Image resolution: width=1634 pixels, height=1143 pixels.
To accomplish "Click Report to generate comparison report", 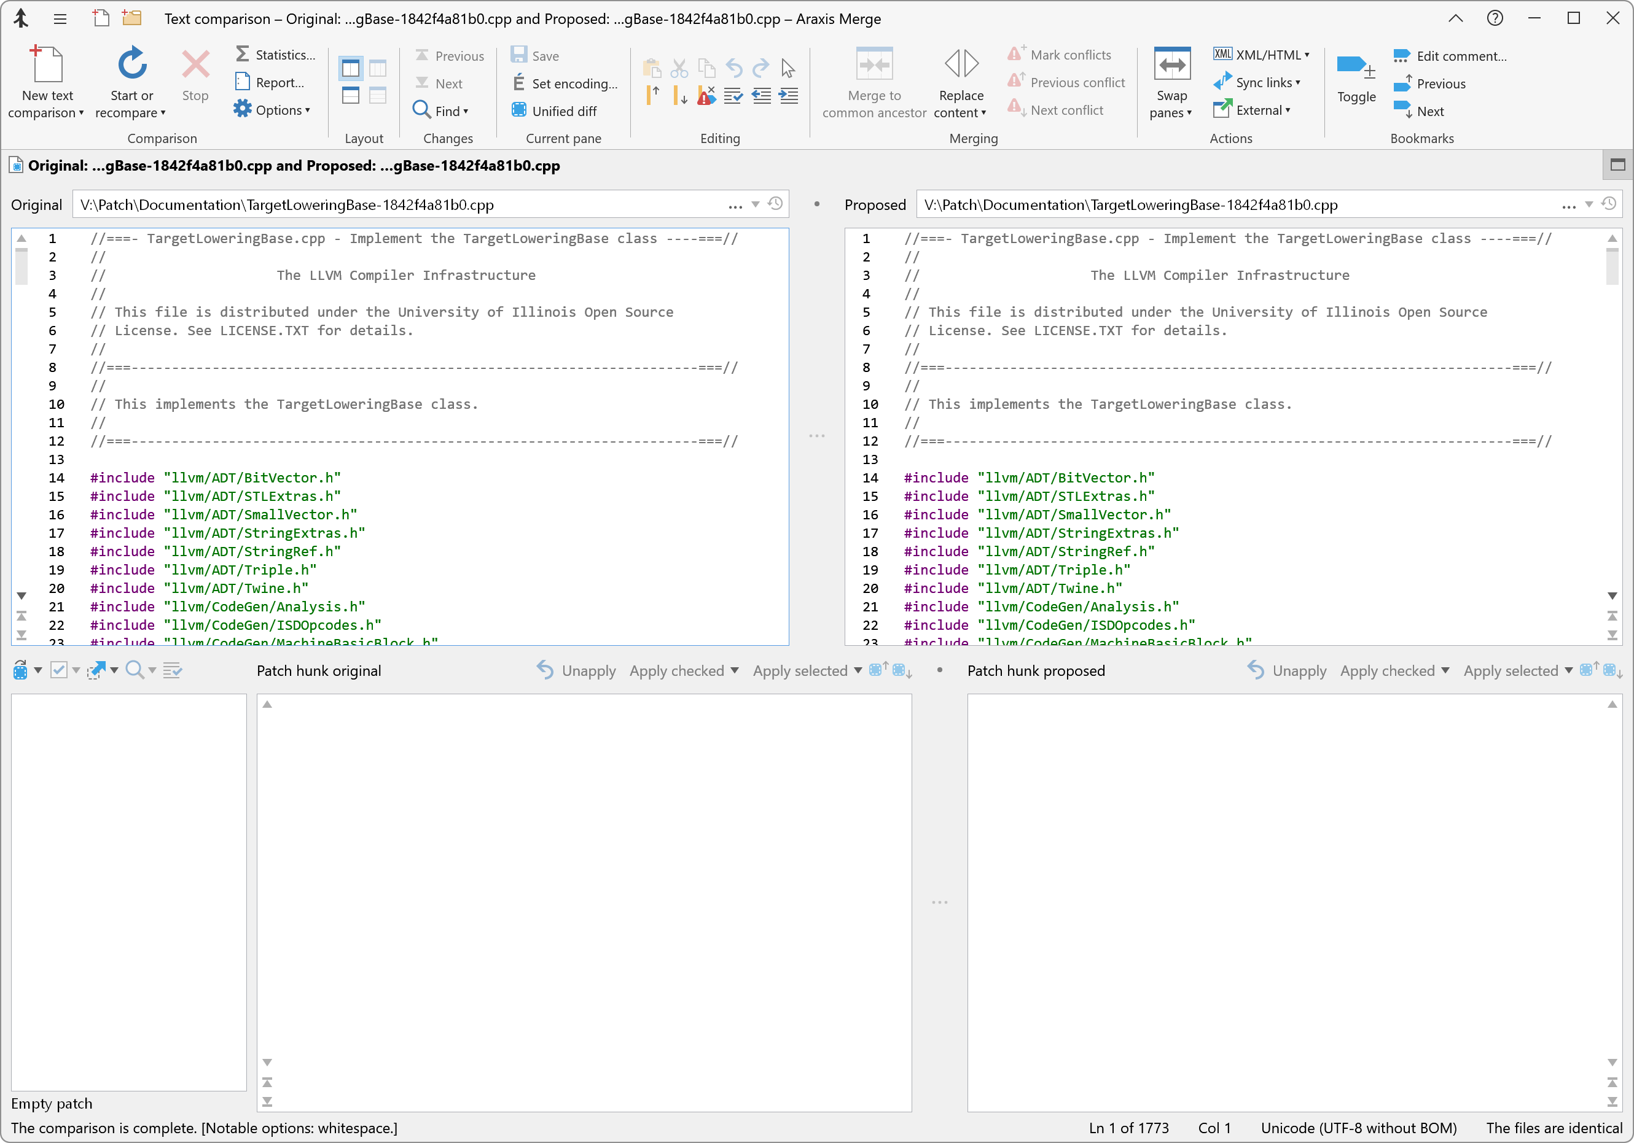I will pyautogui.click(x=271, y=82).
